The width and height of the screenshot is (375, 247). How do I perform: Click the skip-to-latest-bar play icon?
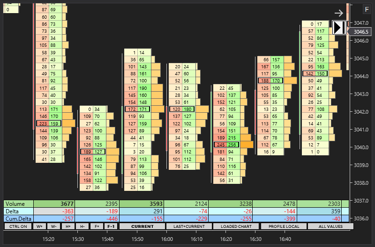click(339, 28)
